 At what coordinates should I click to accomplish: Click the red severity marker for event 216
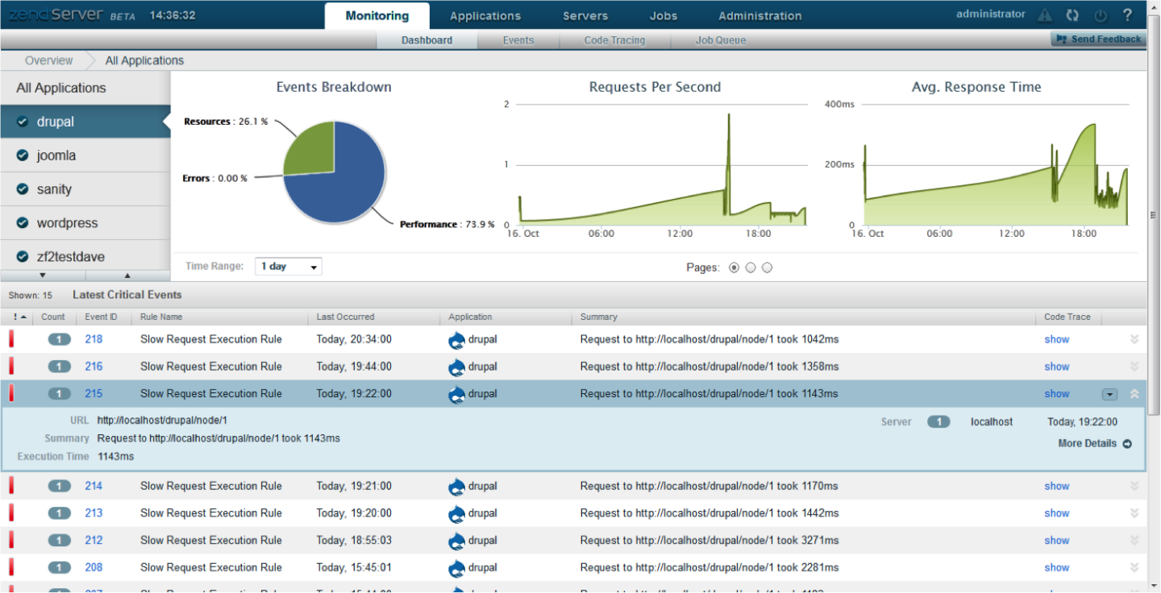point(11,367)
